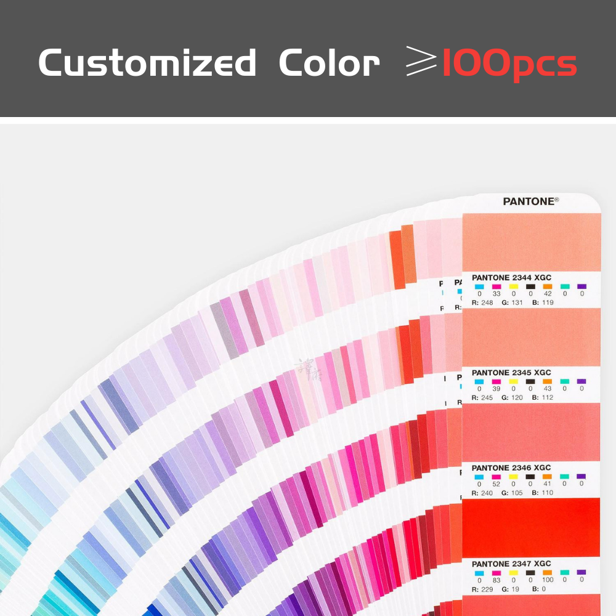Click the orange ink square under PANTONE 2347
The height and width of the screenshot is (616, 616).
click(548, 572)
